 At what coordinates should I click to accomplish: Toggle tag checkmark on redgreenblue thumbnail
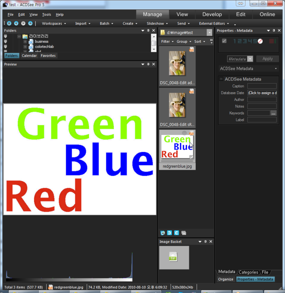(x=191, y=157)
